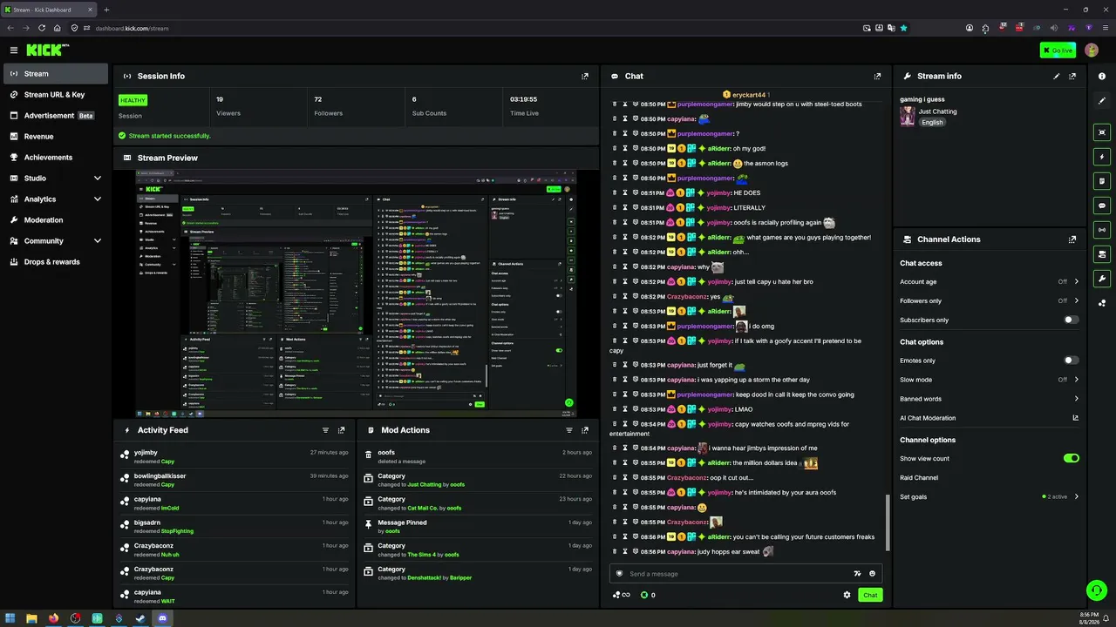Screen dimensions: 1116x627
Task: Open Moderation in the sidebar
Action: pos(56,220)
